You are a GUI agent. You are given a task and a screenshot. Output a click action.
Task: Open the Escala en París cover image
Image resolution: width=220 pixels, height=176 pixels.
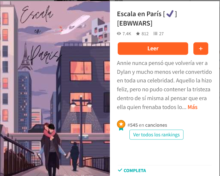[55, 89]
